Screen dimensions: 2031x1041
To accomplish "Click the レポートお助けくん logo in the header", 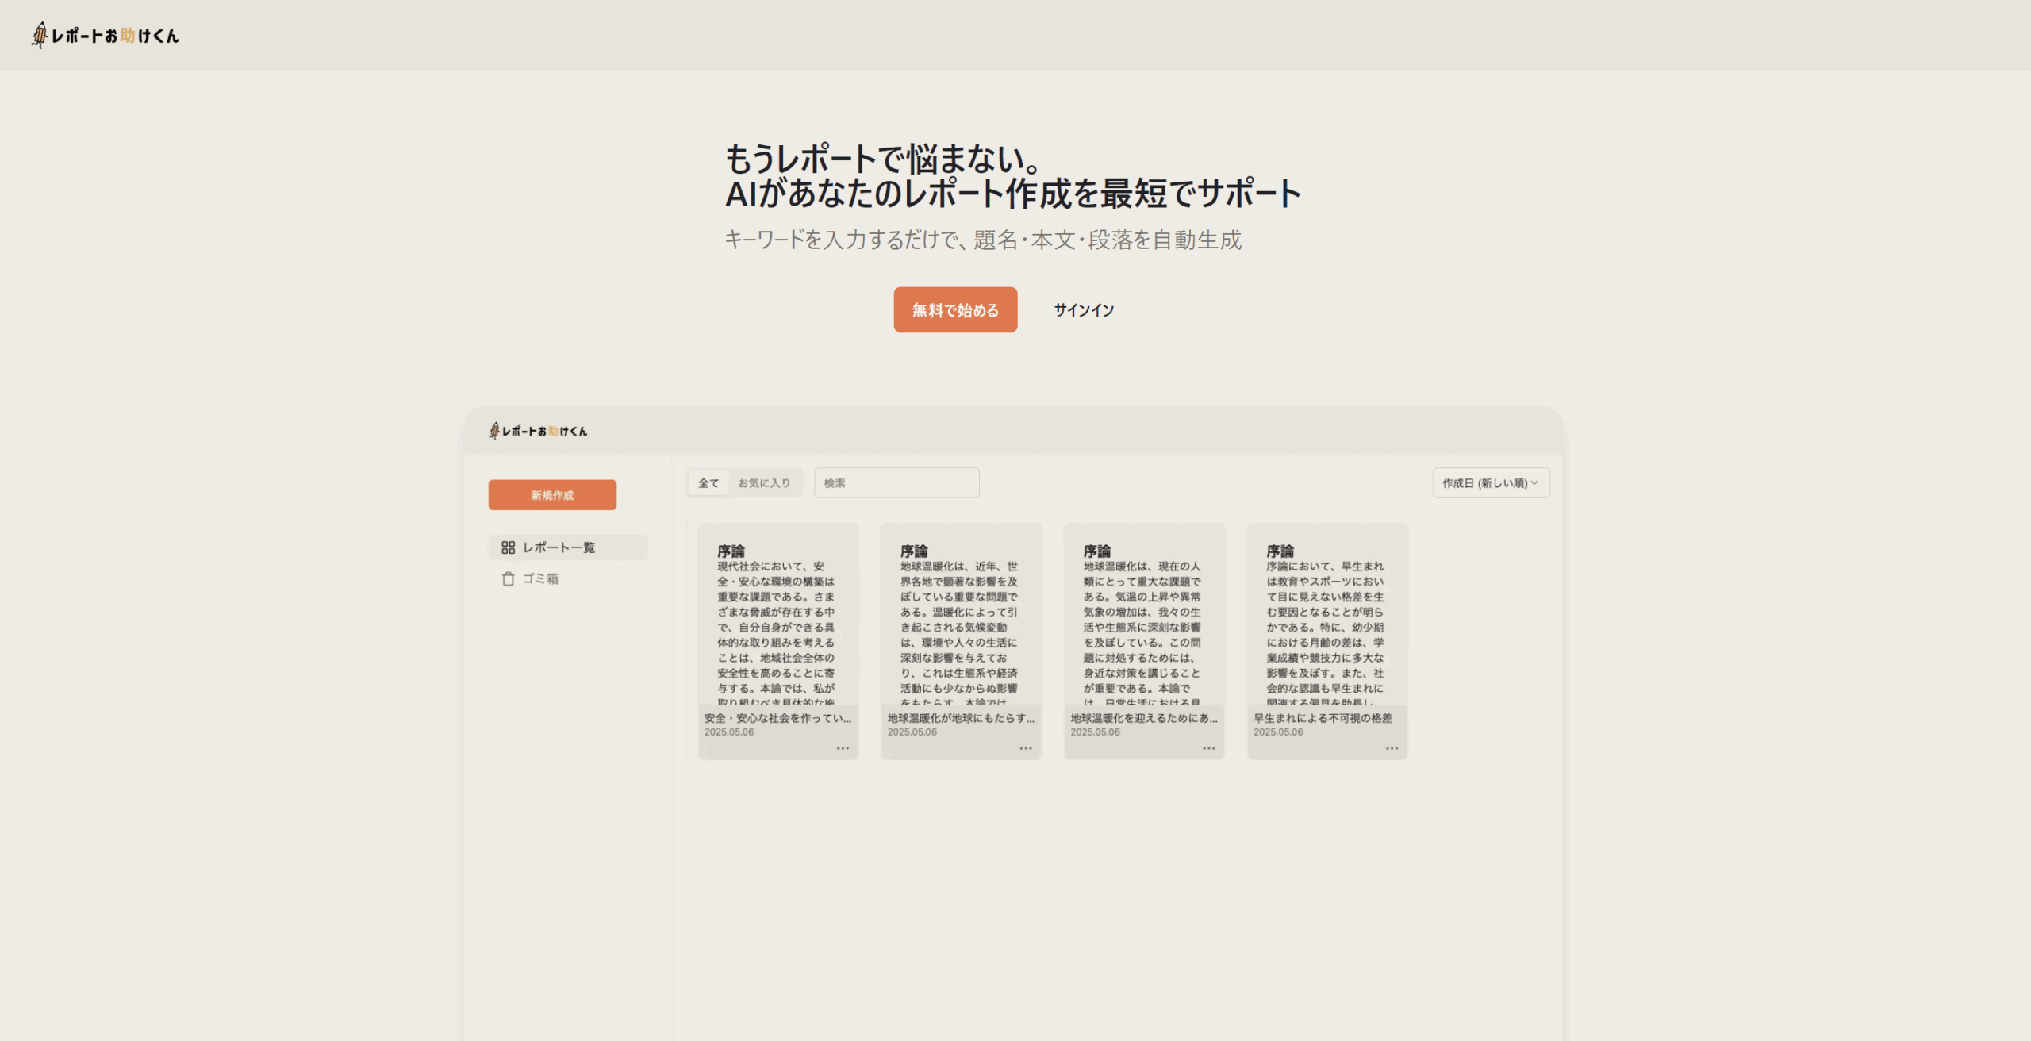I will (x=106, y=36).
